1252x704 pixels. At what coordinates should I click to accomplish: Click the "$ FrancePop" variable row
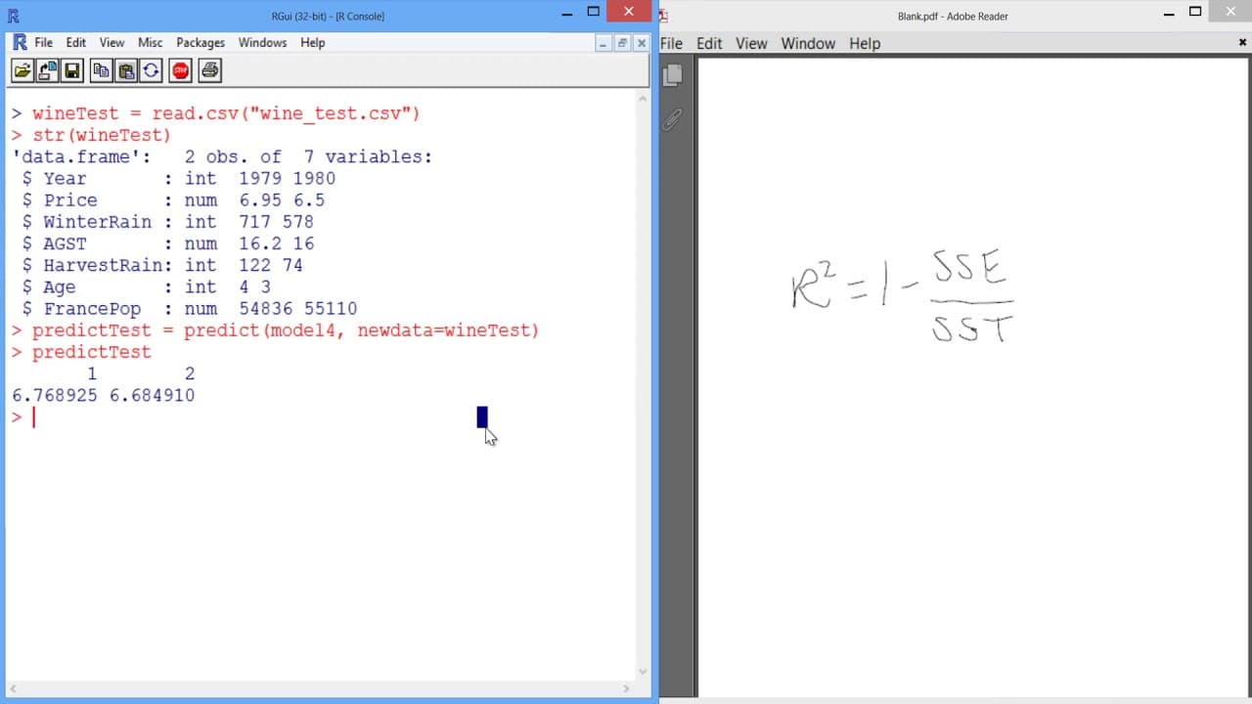click(x=190, y=309)
